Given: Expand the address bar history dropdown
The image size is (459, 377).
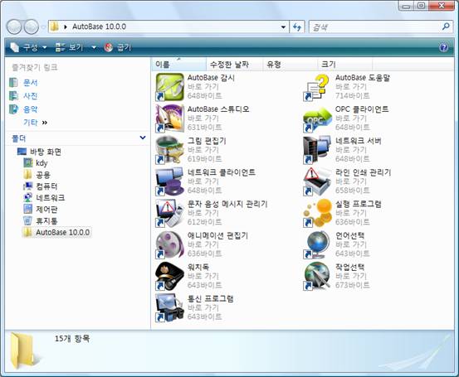Looking at the screenshot, I should click(283, 27).
